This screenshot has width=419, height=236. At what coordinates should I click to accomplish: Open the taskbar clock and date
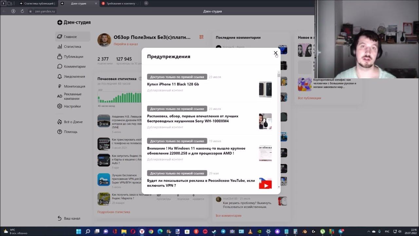coord(411,231)
